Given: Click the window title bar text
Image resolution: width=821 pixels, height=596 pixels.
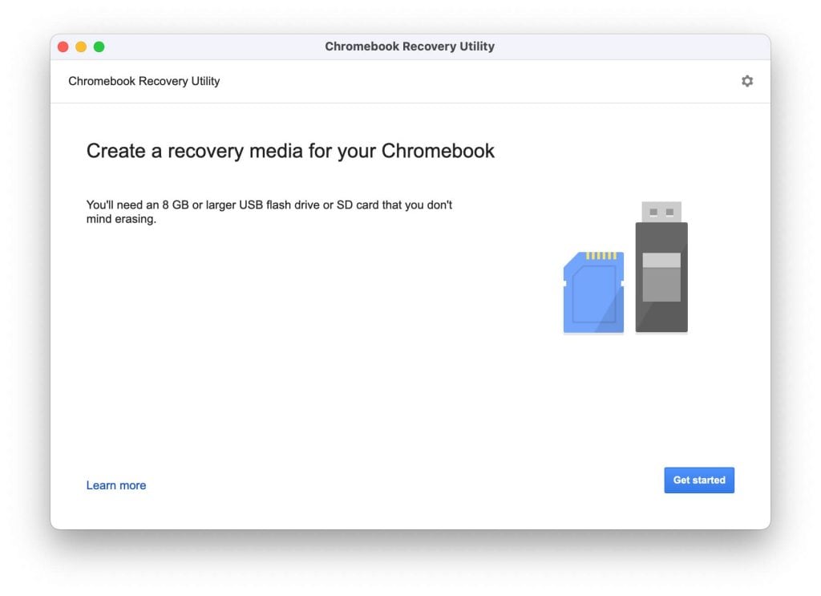Looking at the screenshot, I should click(410, 47).
